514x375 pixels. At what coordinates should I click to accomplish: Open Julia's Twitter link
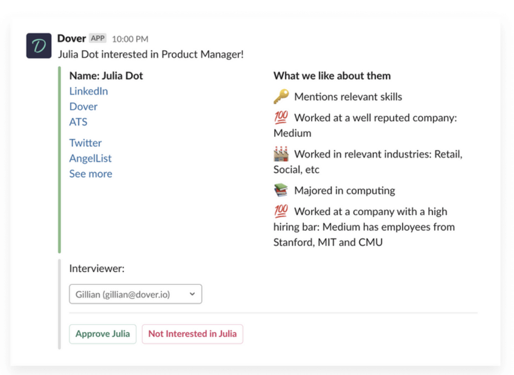click(x=85, y=143)
